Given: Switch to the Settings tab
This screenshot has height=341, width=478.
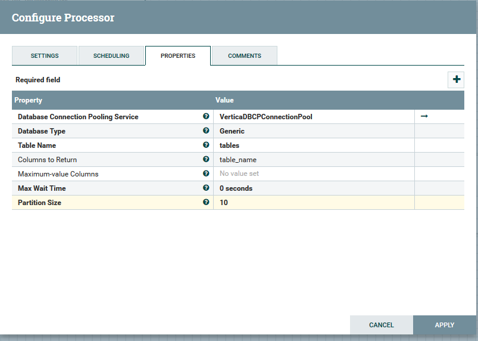Looking at the screenshot, I should [45, 55].
